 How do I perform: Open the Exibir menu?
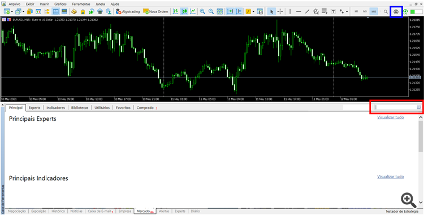pos(30,5)
